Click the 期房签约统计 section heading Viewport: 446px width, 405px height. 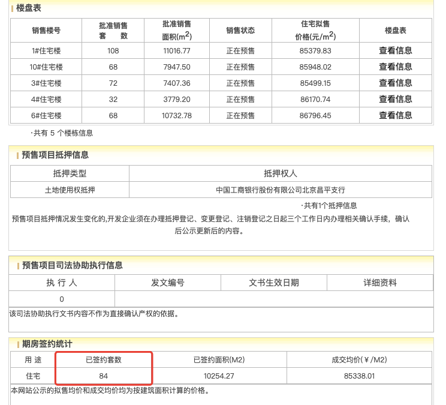[47, 344]
